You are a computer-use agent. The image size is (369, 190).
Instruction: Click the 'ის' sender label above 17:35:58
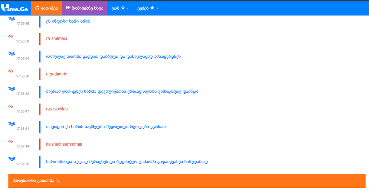[10, 36]
